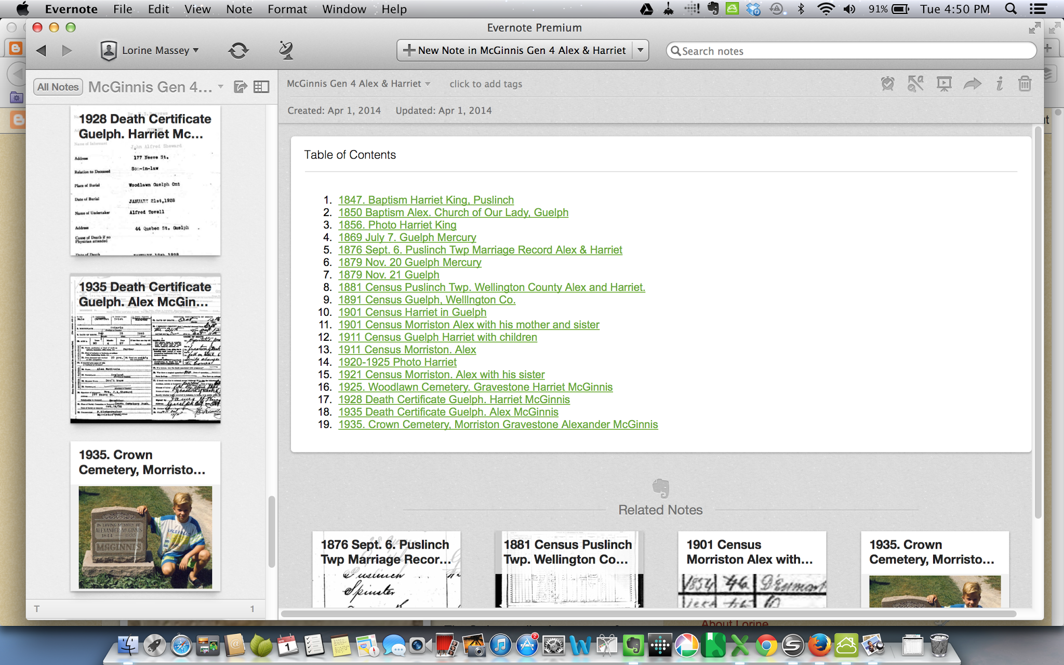Open the Format menu

287,9
